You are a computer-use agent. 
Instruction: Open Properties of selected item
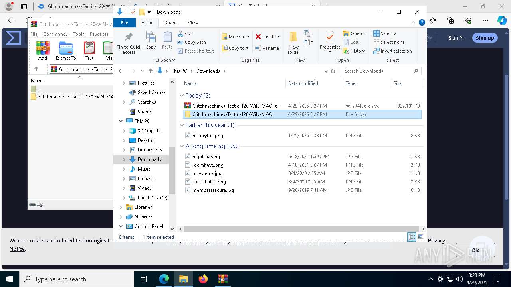[330, 42]
